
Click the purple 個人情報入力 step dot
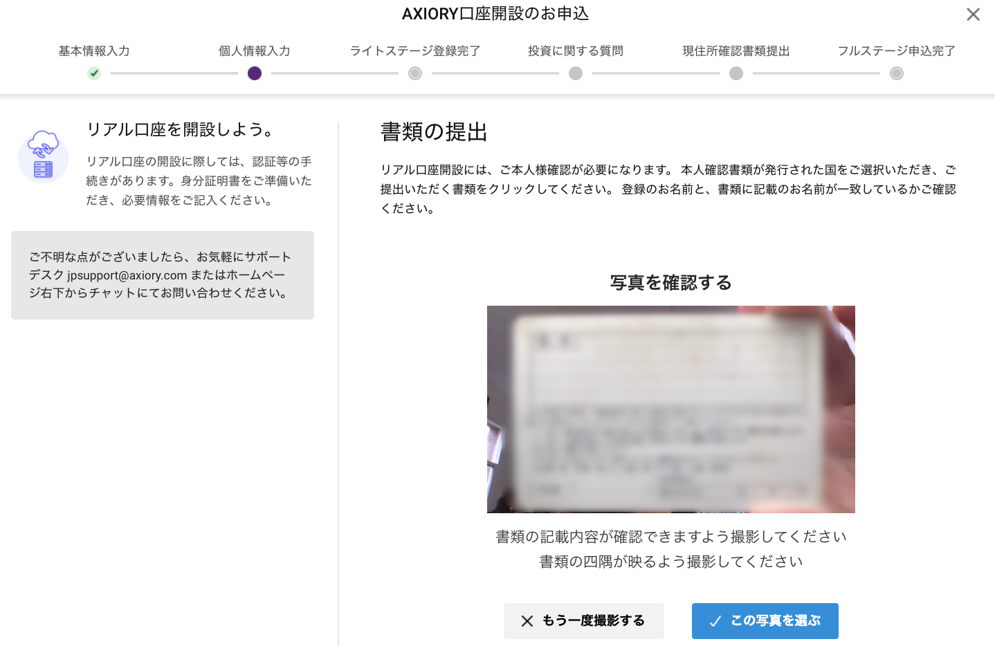(x=255, y=73)
